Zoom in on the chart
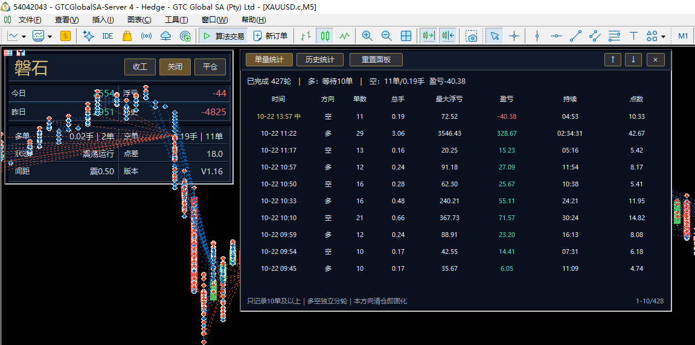 367,36
